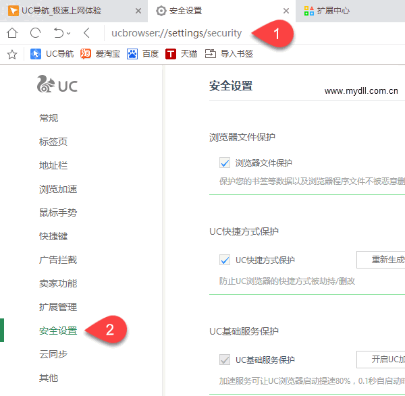Click the address bar URL field

(177, 33)
